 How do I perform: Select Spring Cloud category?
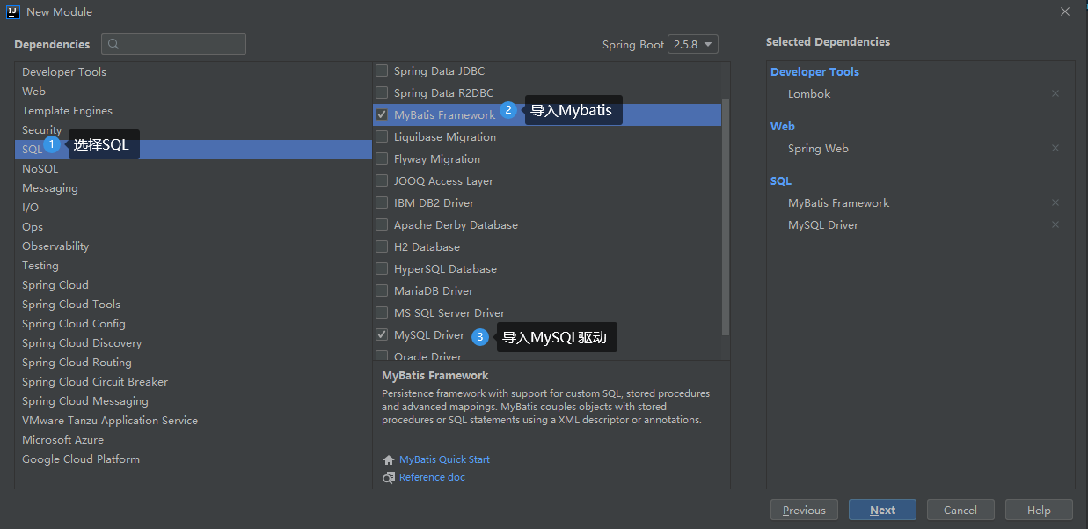(x=194, y=285)
